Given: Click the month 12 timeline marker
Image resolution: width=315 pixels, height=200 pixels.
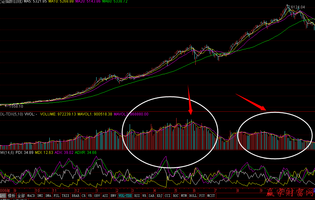Looking at the screenshot, I should (x=77, y=190).
